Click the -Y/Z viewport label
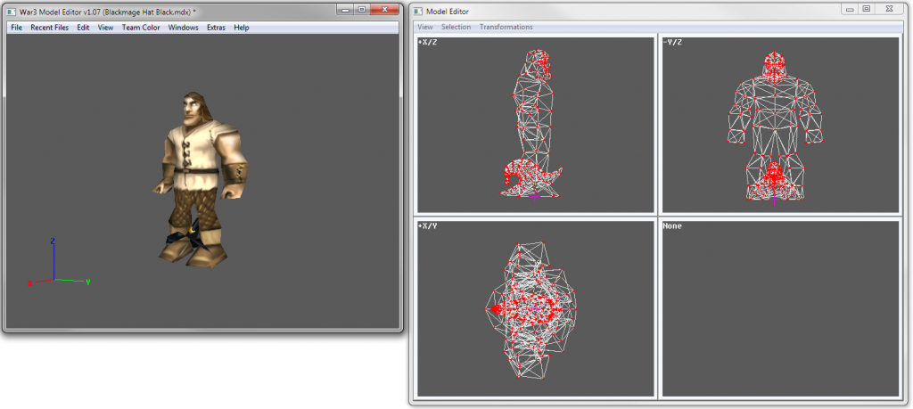Viewport: 913px width, 409px height. point(672,43)
